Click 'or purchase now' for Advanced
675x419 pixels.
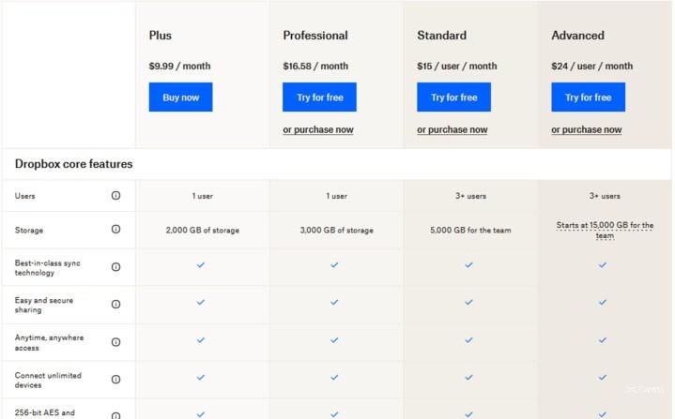(587, 129)
